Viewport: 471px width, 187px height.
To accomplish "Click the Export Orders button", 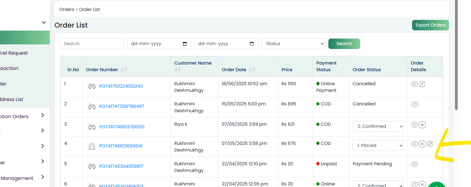I will coord(430,25).
